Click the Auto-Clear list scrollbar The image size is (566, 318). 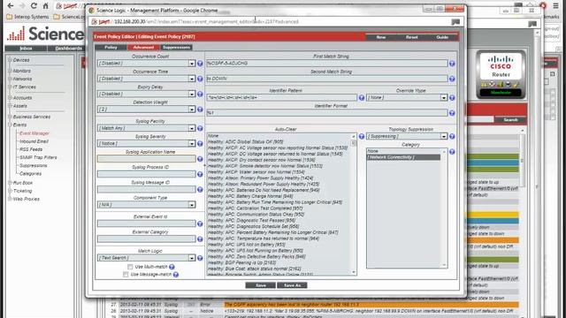point(354,204)
